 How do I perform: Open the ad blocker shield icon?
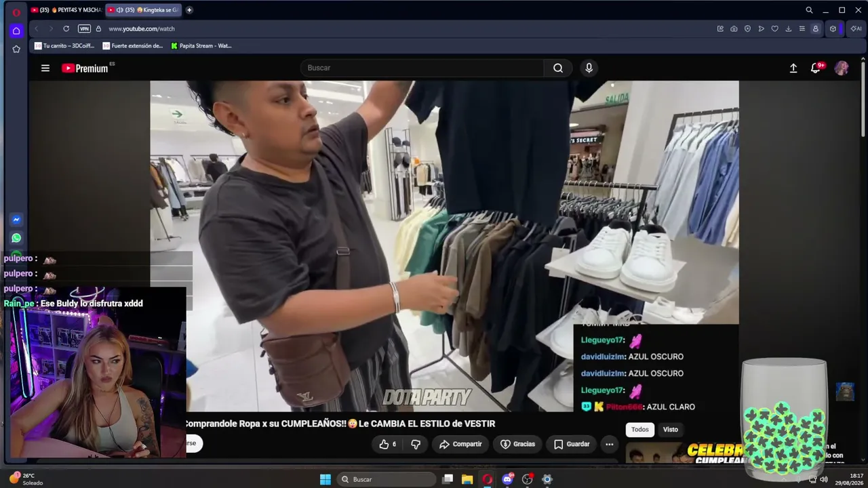(x=747, y=28)
